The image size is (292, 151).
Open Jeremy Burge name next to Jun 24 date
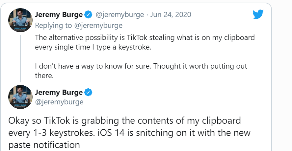(x=59, y=15)
